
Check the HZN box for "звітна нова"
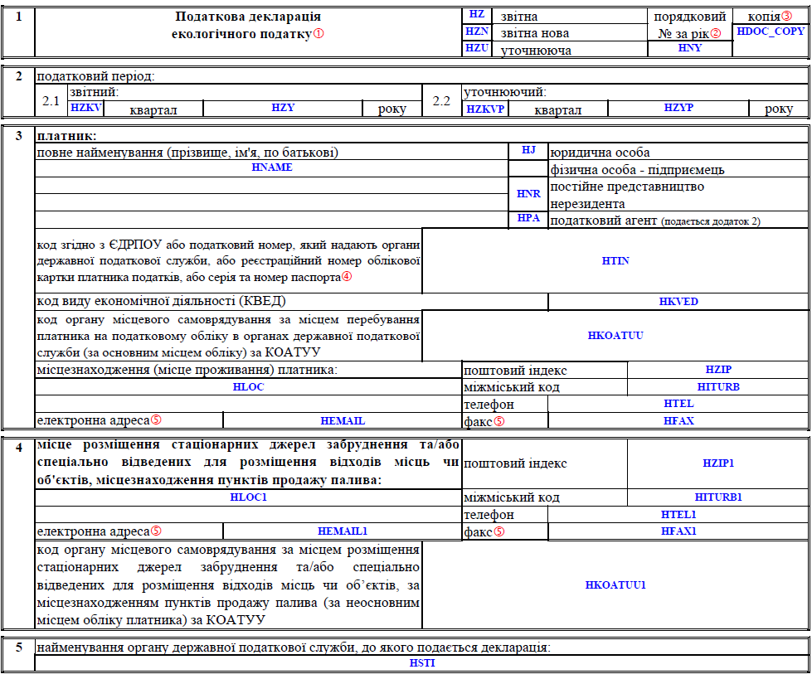coord(476,32)
